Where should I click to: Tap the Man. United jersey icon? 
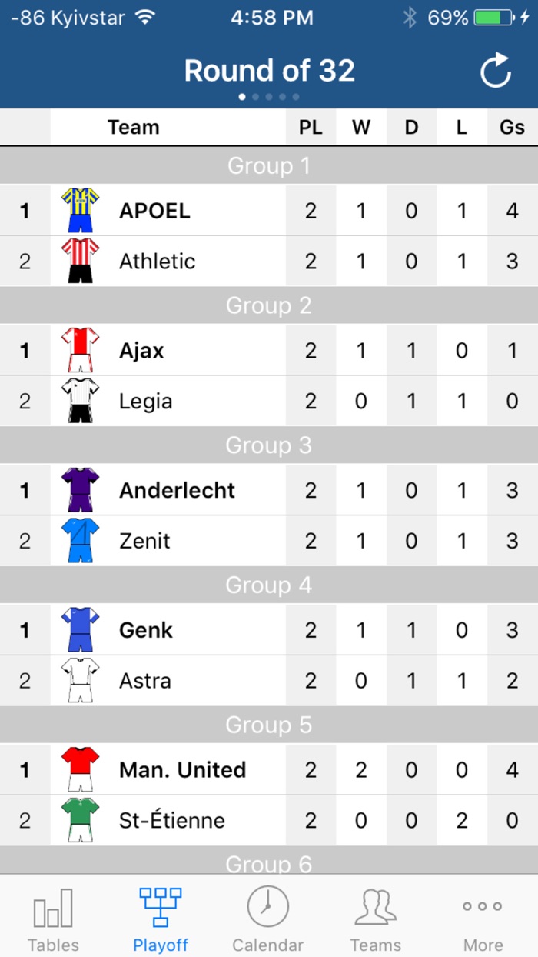coord(79,770)
